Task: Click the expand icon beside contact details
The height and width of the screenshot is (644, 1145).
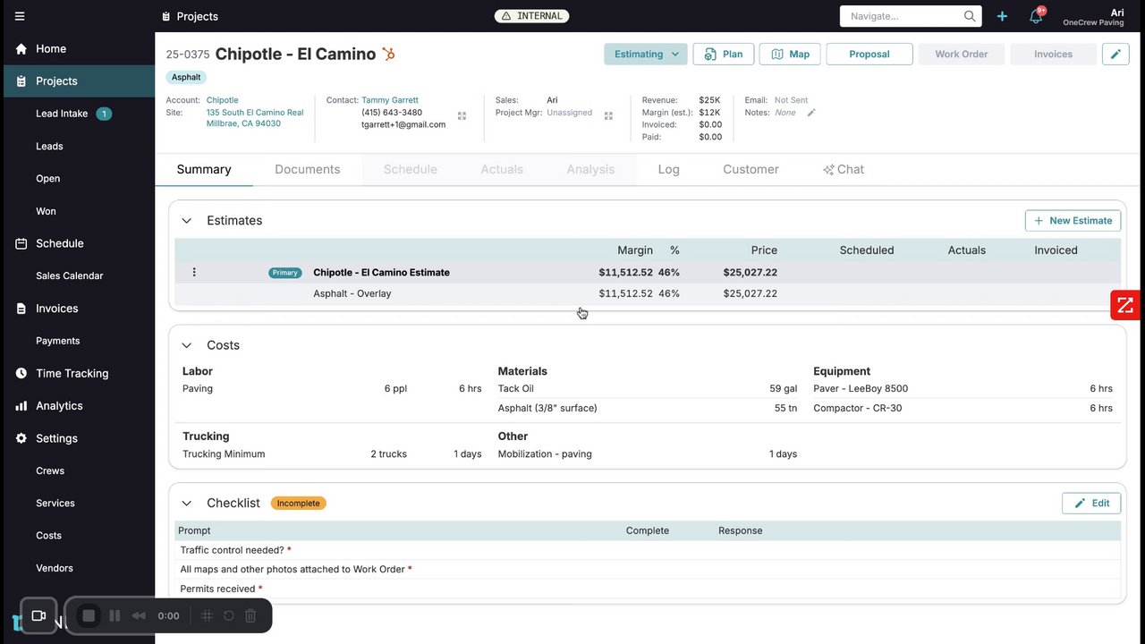Action: click(x=462, y=116)
